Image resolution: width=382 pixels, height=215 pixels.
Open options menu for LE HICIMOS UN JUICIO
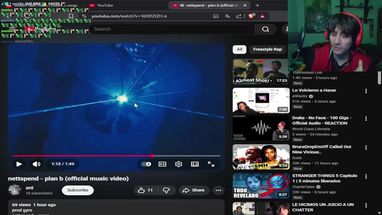tap(366, 205)
